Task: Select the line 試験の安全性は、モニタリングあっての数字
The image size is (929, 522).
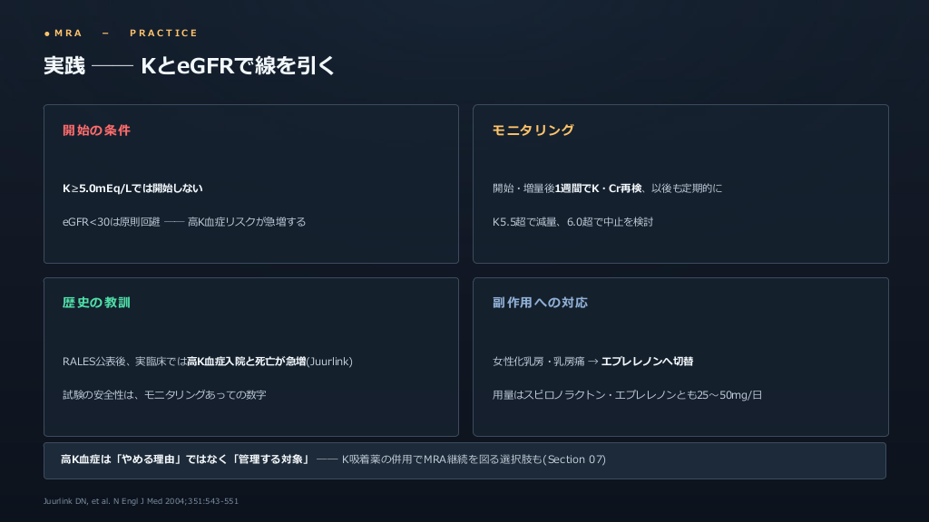Action: point(165,395)
